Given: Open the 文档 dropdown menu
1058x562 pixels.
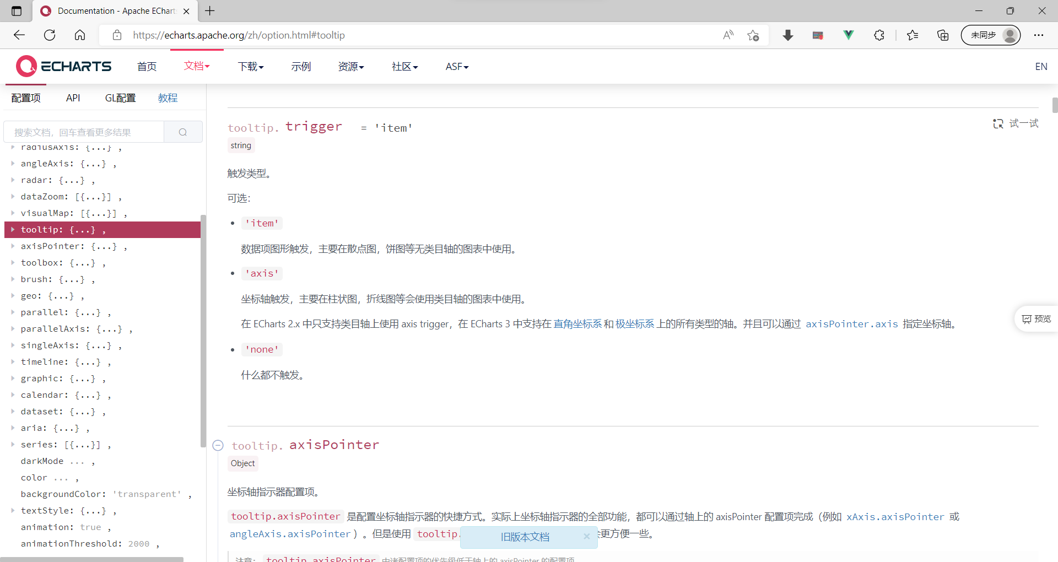Looking at the screenshot, I should pos(197,66).
